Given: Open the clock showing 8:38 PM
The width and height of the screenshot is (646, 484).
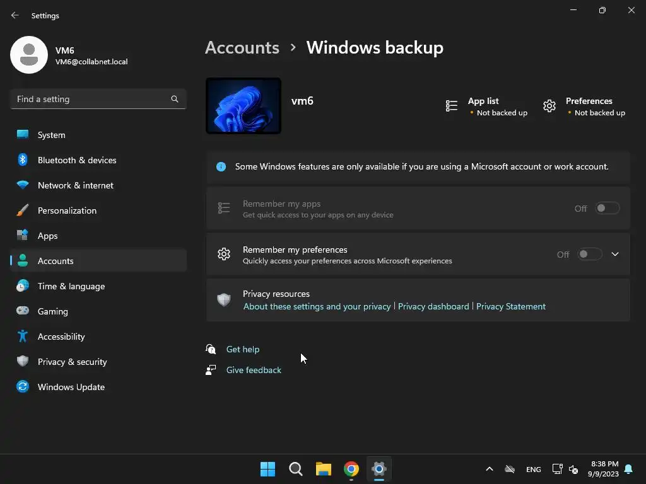Looking at the screenshot, I should pyautogui.click(x=604, y=469).
